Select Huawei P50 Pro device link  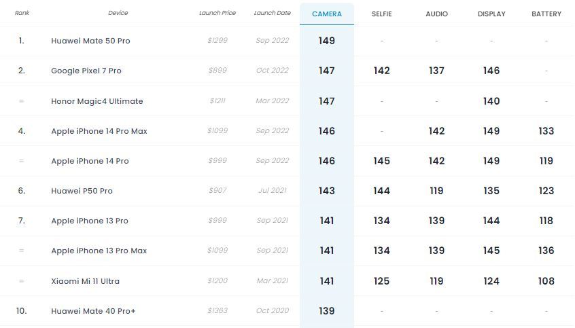tap(82, 191)
